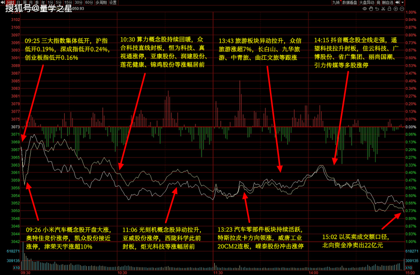Viewport: 420px width, 275px height.
Task: Click the 0.00% axis label
Action: [411, 127]
